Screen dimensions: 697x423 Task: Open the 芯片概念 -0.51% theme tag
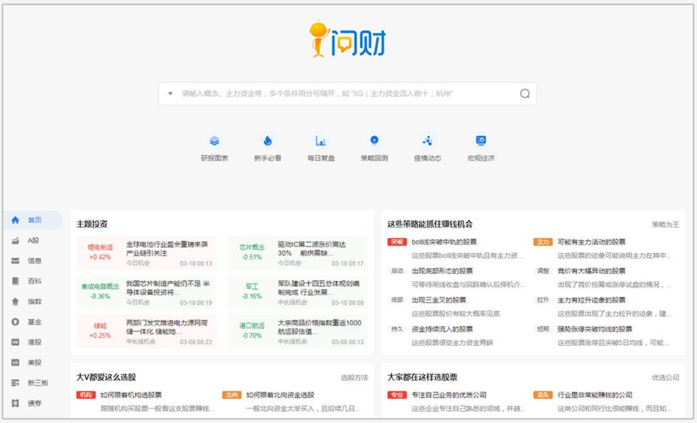click(252, 252)
